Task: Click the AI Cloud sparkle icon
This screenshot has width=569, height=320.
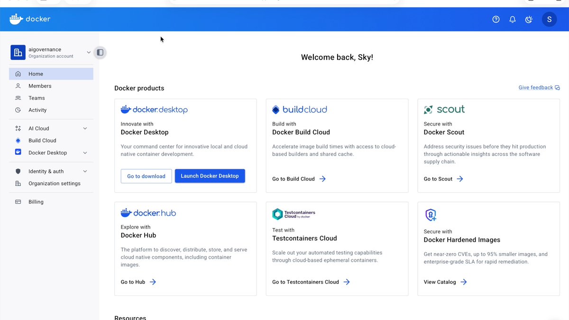Action: (x=18, y=128)
